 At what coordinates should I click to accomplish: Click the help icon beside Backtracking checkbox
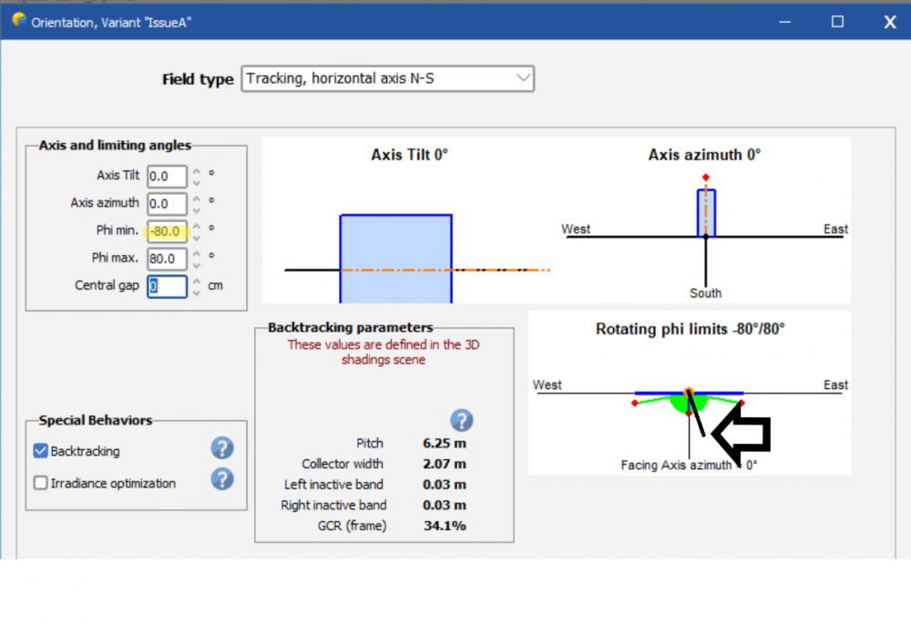point(222,448)
